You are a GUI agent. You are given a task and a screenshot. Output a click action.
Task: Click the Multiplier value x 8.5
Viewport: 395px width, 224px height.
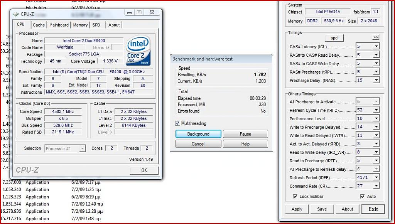(63, 118)
